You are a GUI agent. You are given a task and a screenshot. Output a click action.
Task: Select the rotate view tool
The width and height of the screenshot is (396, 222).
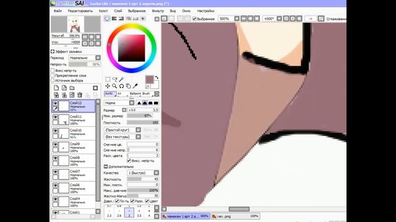click(x=121, y=86)
